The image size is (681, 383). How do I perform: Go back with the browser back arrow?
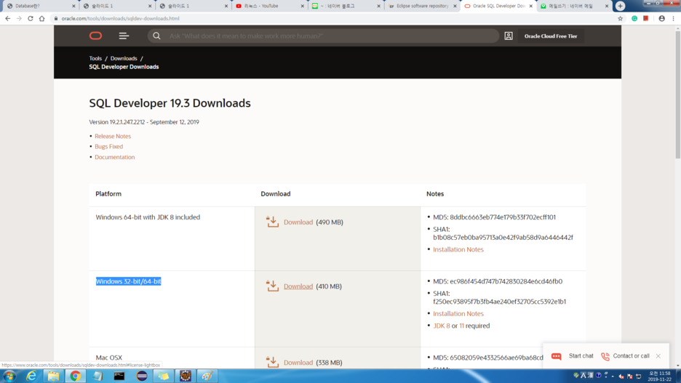tap(8, 19)
